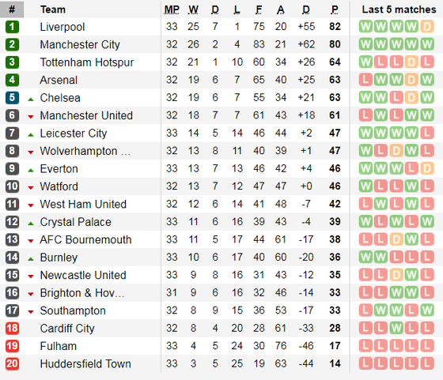The image size is (443, 380).
Task: Click Liverpool's orange D draw result badge
Action: (427, 27)
